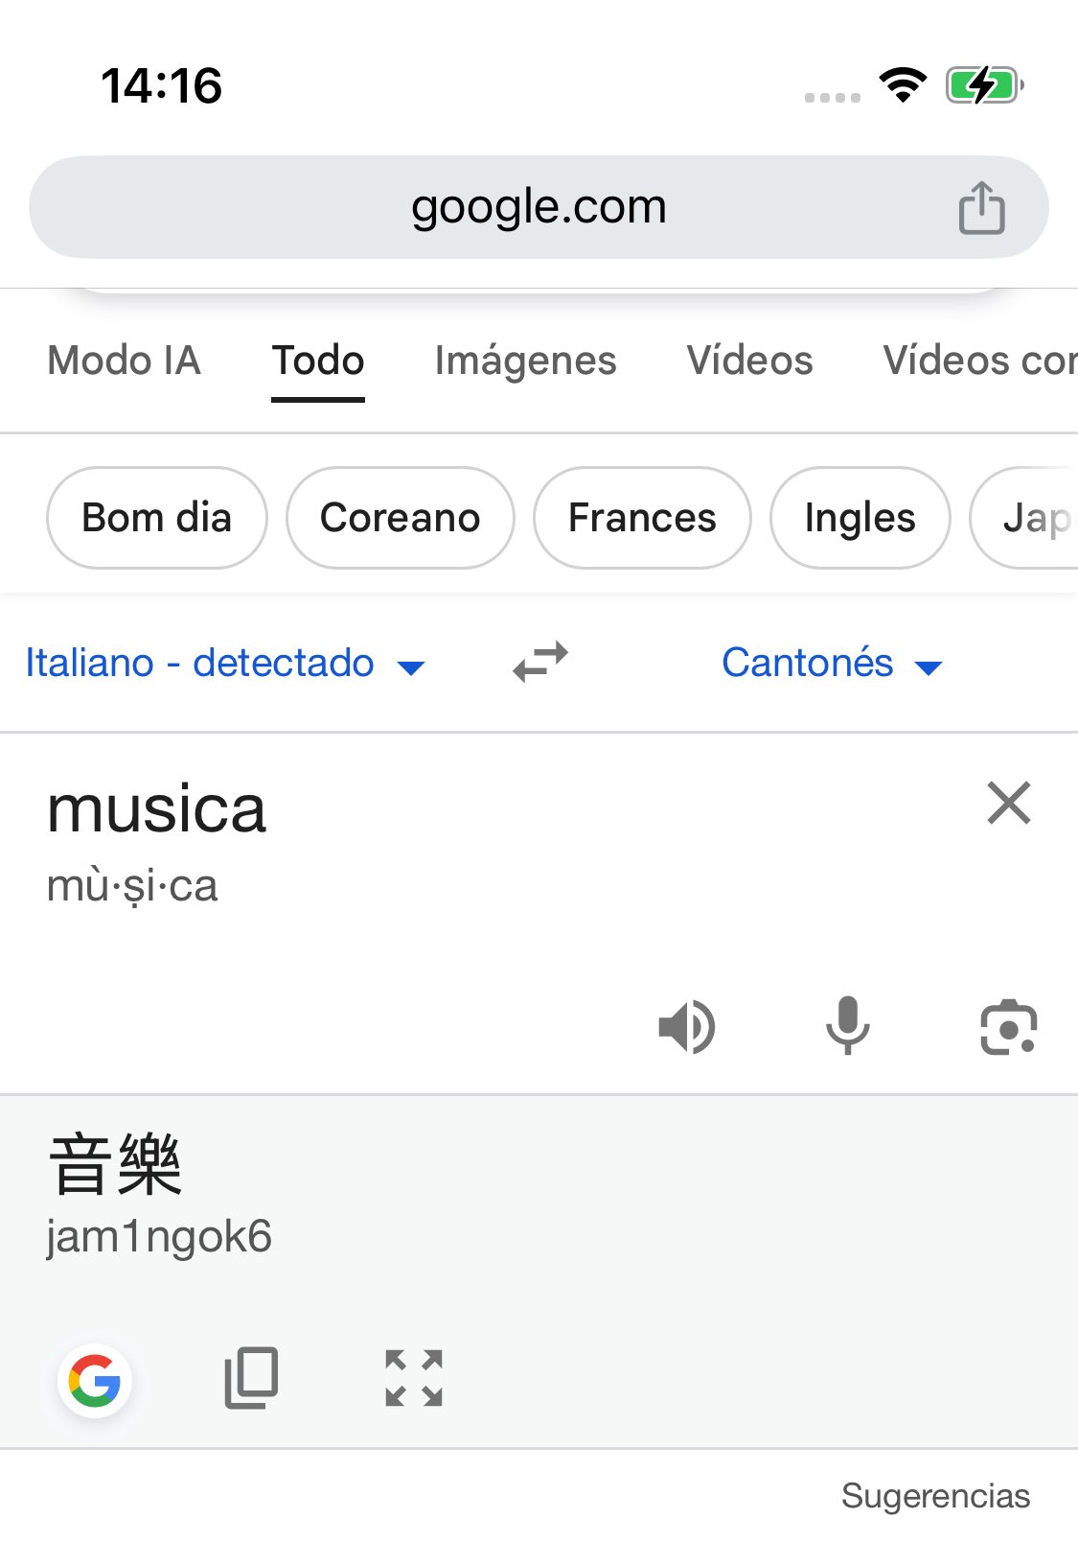Open camera translation
Image resolution: width=1078 pixels, height=1542 pixels.
(1008, 1027)
